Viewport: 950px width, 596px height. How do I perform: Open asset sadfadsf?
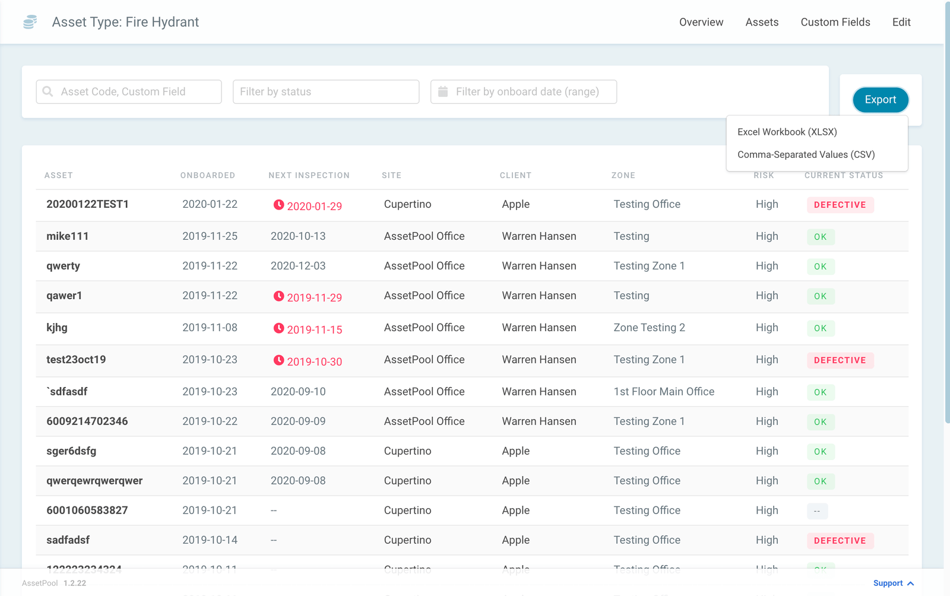click(68, 540)
